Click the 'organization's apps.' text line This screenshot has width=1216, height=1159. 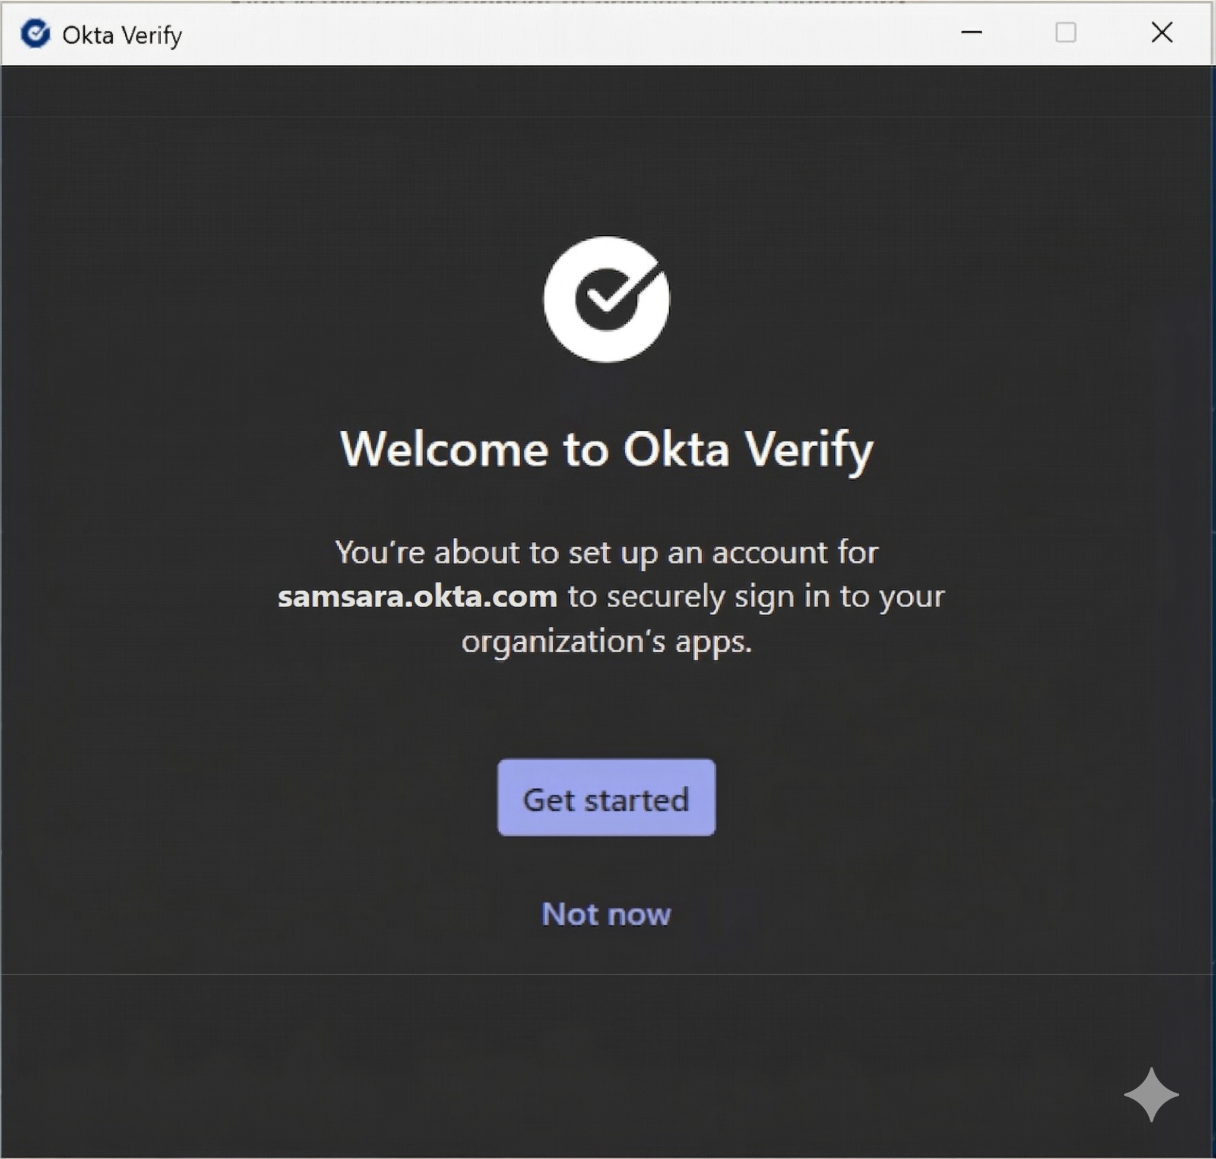click(607, 642)
